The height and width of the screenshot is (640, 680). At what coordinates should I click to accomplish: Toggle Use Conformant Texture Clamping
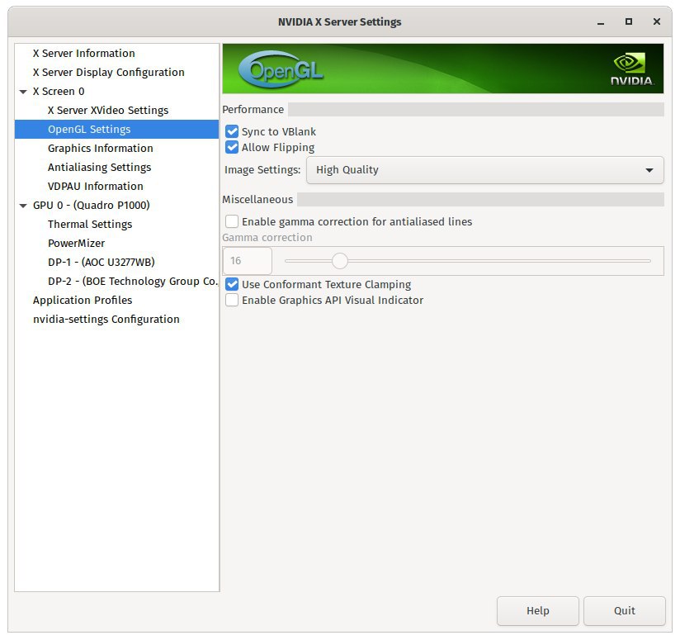pos(232,284)
